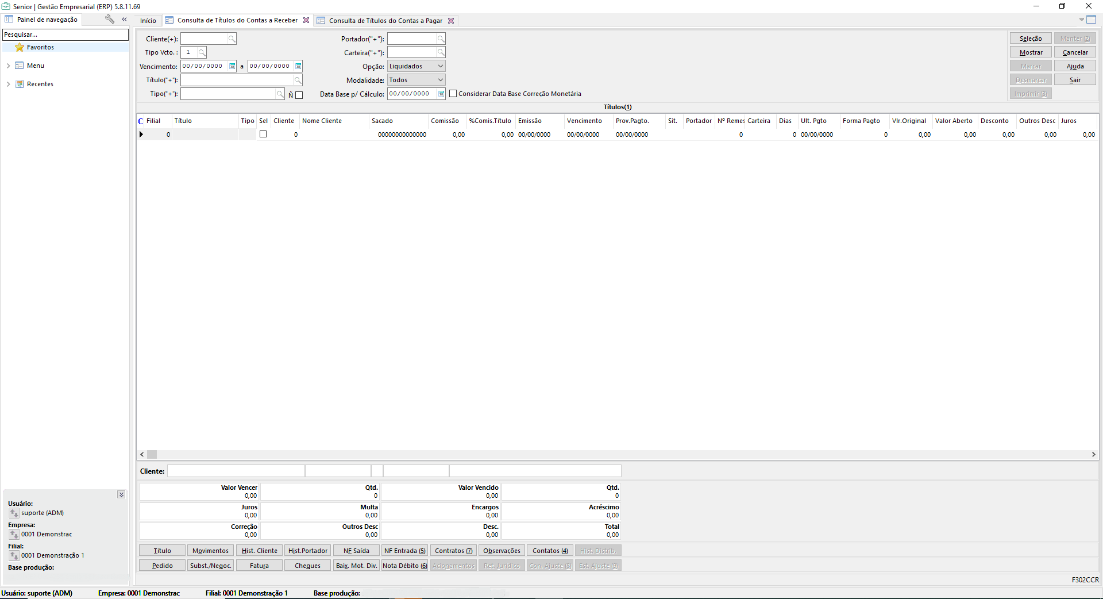
Task: Click the Seleção button
Action: point(1031,39)
